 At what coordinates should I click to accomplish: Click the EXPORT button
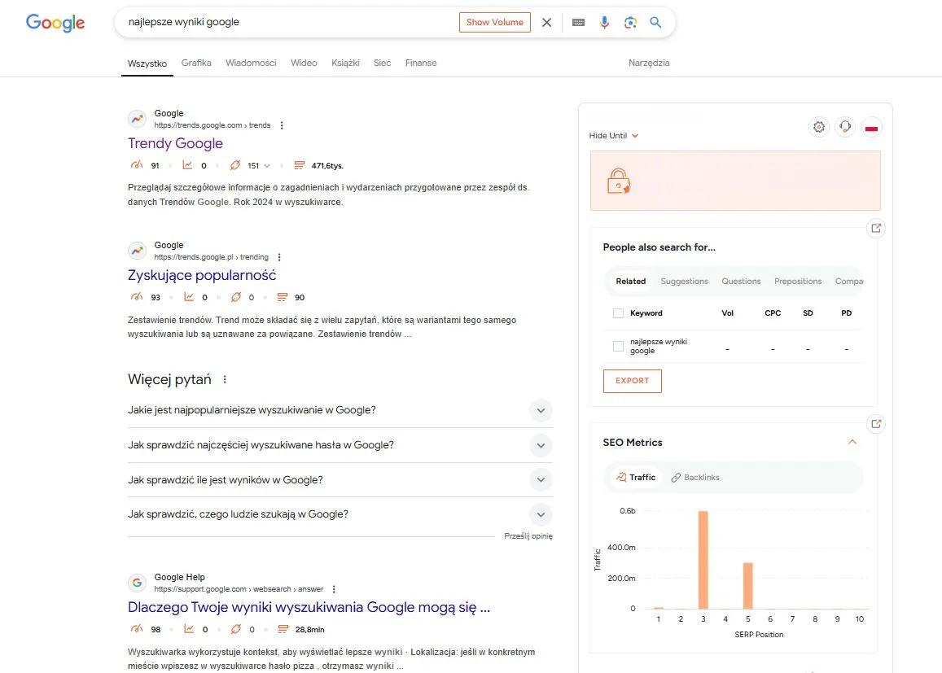pyautogui.click(x=632, y=381)
